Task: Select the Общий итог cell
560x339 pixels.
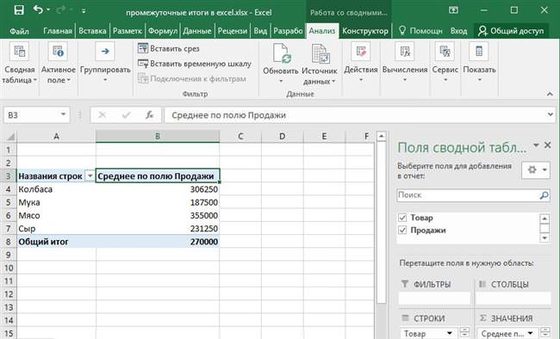Action: click(x=56, y=242)
